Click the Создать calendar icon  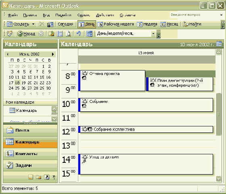tap(10, 24)
